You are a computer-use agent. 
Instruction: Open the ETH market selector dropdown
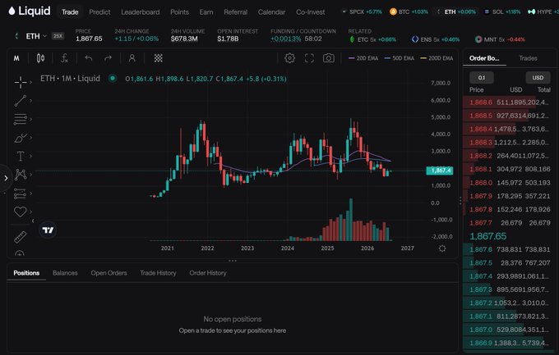(36, 36)
